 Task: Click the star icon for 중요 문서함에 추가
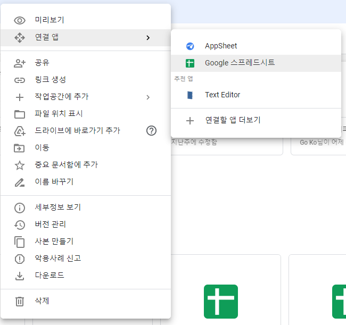click(x=20, y=165)
